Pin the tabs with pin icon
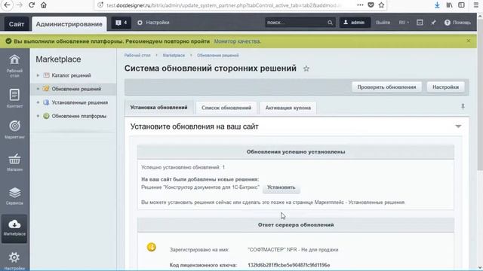The height and width of the screenshot is (271, 483). [463, 106]
